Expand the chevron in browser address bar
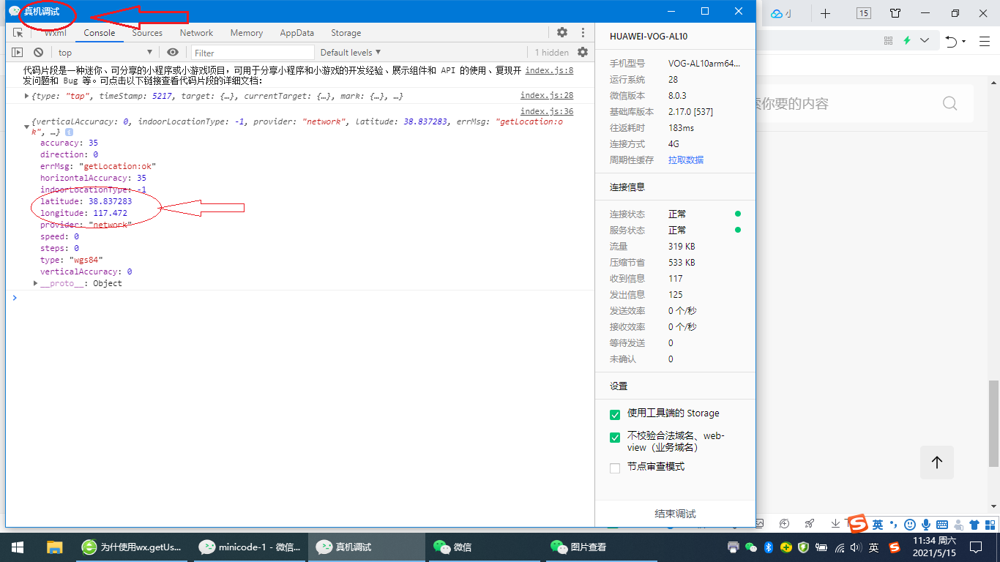This screenshot has width=1000, height=562. [x=925, y=41]
